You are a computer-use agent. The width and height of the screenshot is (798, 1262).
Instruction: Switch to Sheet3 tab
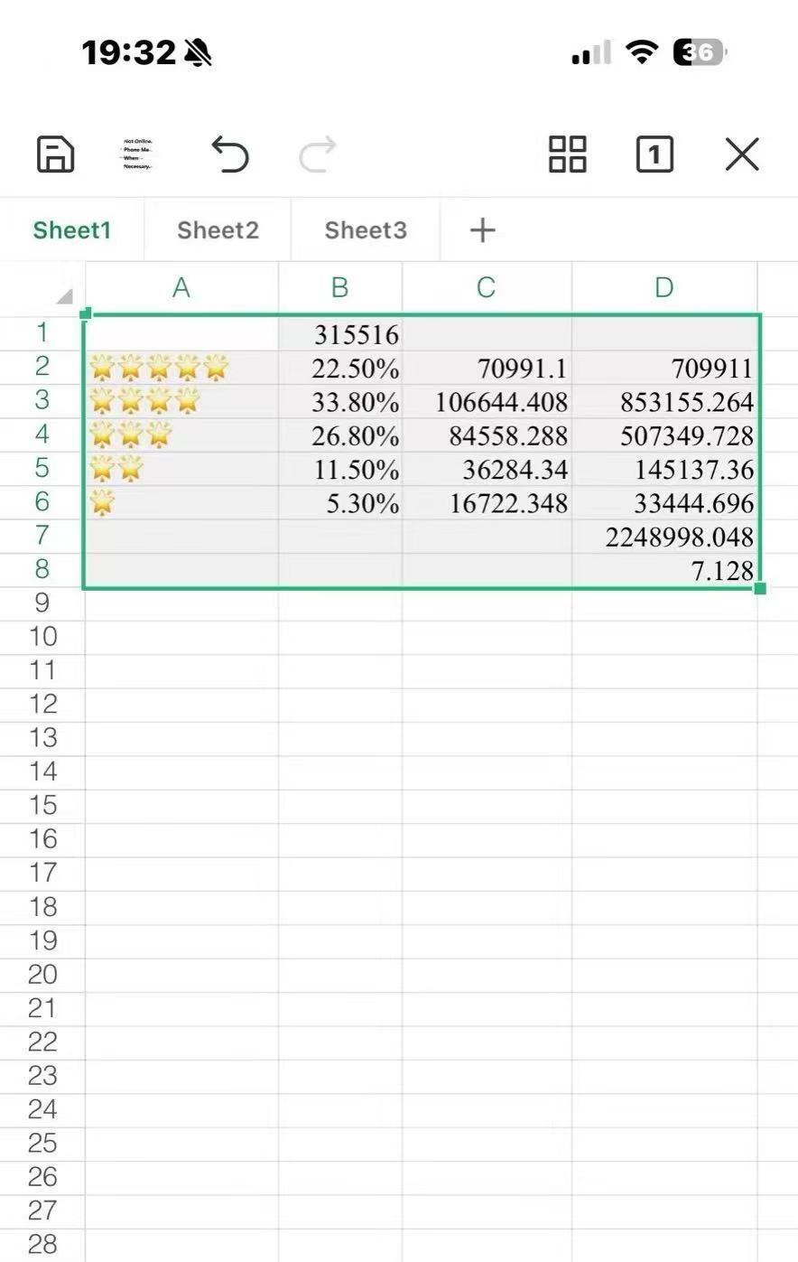point(366,230)
